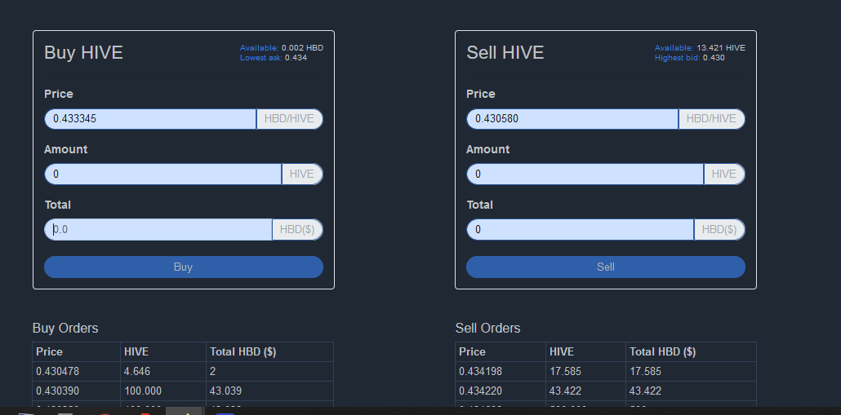841x415 pixels.
Task: Select sell order price 0.434198
Action: tap(481, 371)
